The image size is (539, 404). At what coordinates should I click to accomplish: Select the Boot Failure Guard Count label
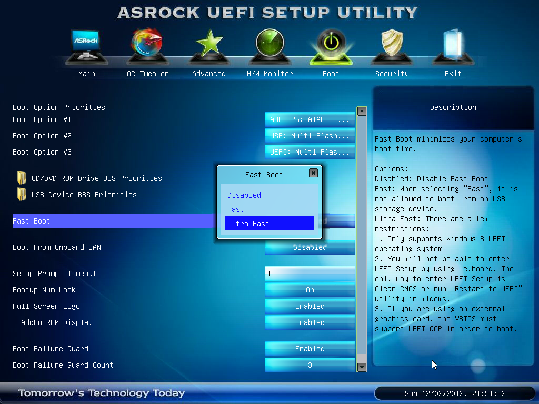click(x=63, y=365)
